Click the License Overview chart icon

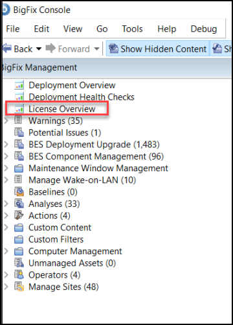pos(19,108)
